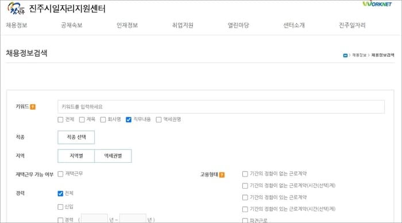The height and width of the screenshot is (223, 402).
Task: Click the 역세권별 button
Action: pyautogui.click(x=113, y=156)
